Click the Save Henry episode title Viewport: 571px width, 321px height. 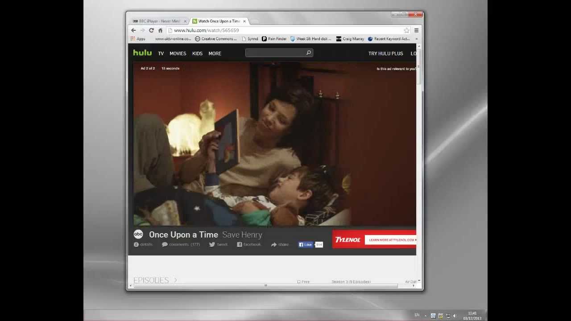tap(242, 235)
